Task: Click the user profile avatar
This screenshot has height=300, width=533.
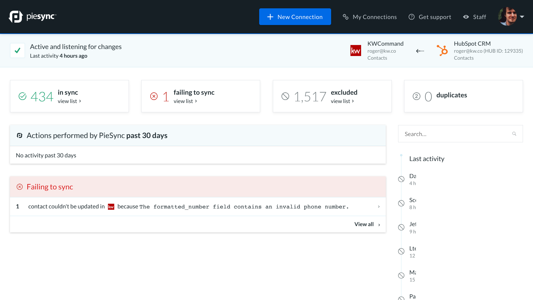Action: coord(507,16)
